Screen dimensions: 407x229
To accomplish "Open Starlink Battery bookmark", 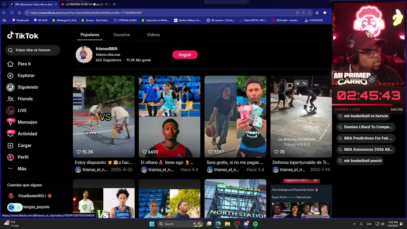I will click(x=188, y=20).
